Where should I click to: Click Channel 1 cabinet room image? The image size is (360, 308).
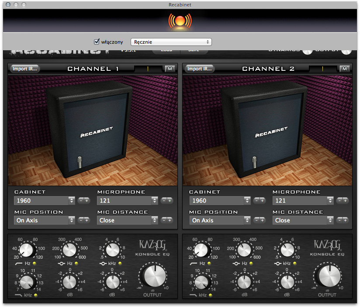[x=93, y=131]
